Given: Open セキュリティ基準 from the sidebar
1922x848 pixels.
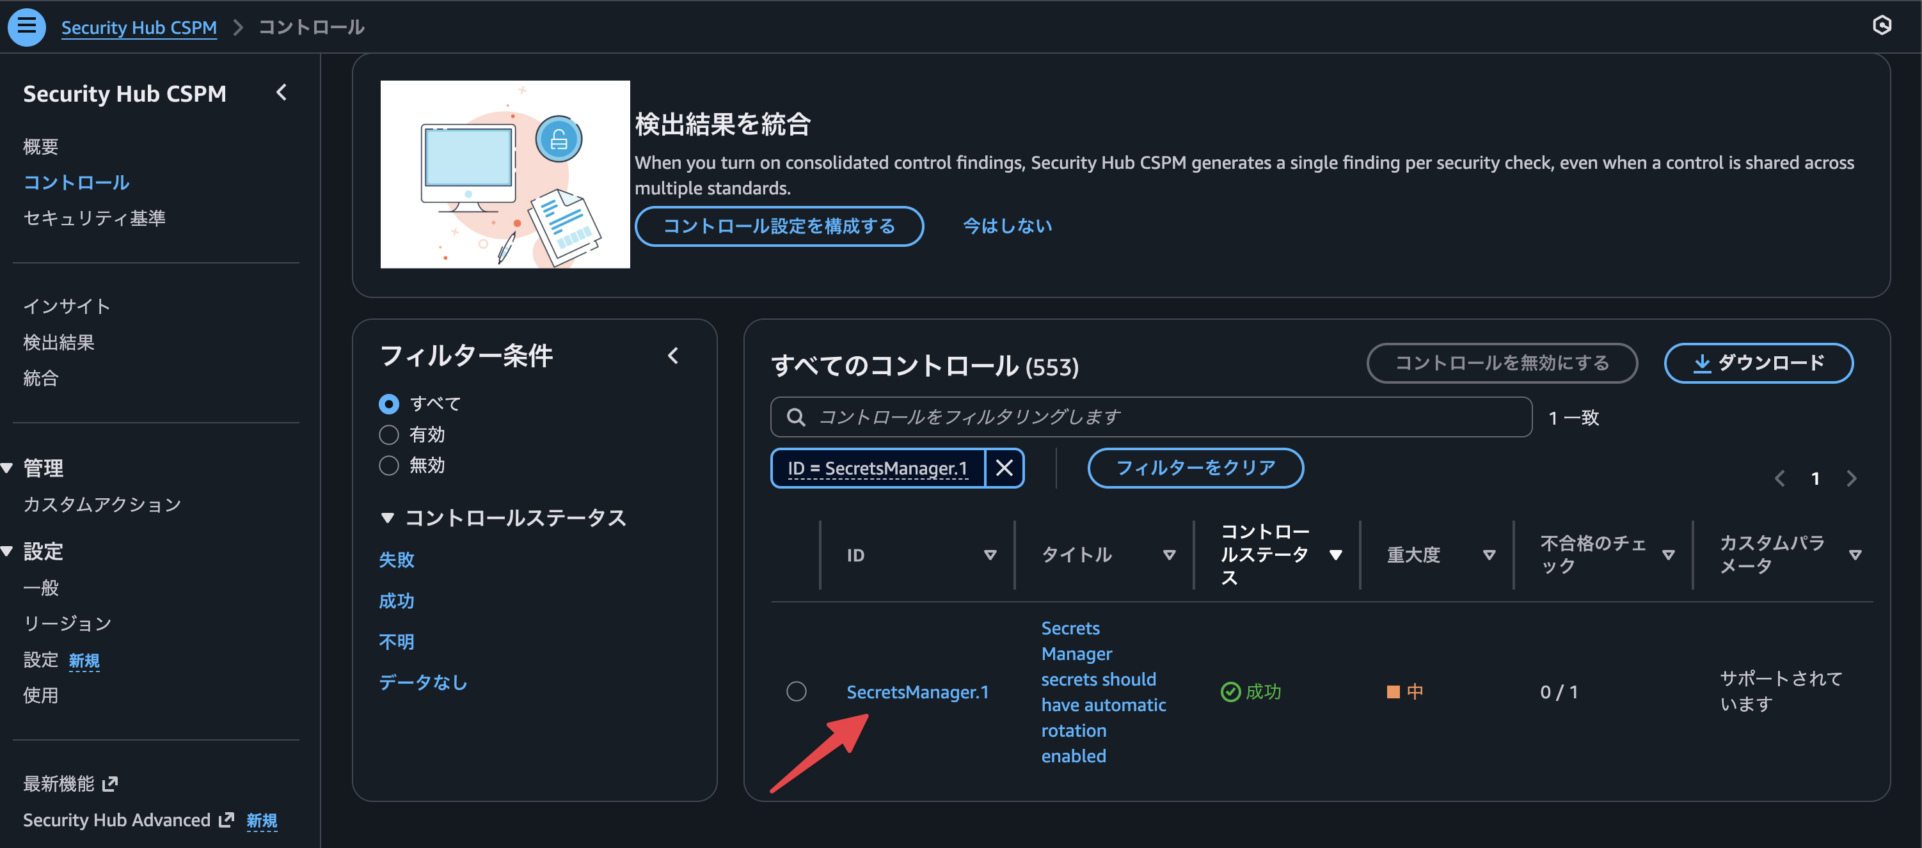Looking at the screenshot, I should [x=95, y=218].
